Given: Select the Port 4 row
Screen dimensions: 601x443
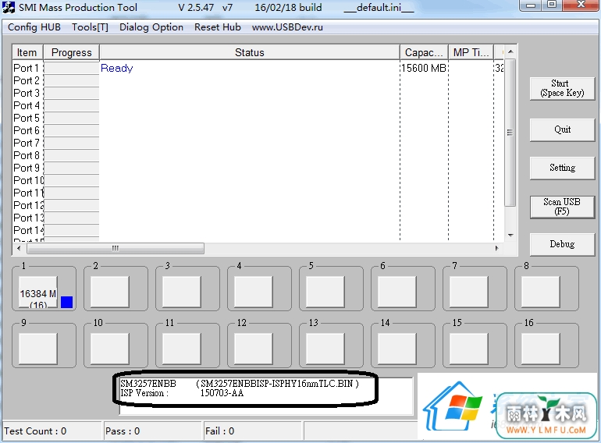Looking at the screenshot, I should tap(258, 105).
